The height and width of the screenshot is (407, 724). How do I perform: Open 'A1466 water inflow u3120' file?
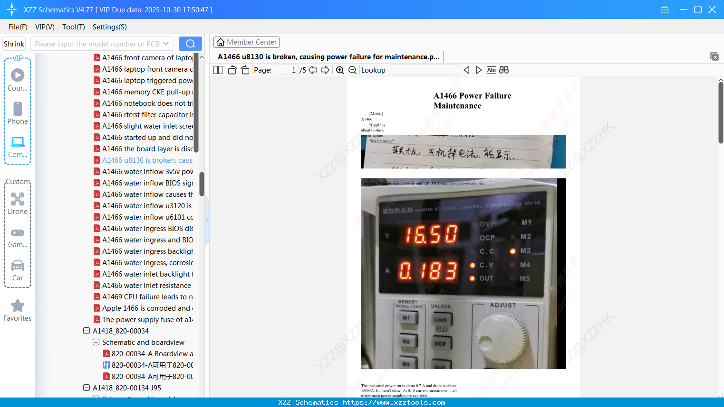(143, 205)
